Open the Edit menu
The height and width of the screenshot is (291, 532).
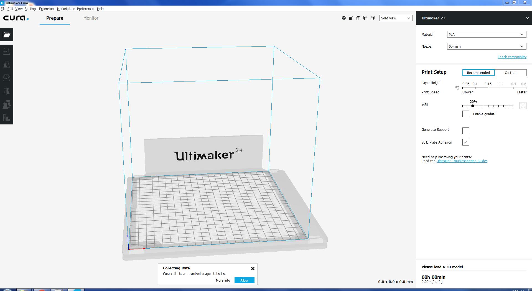10,9
